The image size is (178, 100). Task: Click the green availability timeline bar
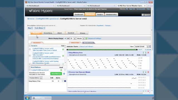point(102,50)
